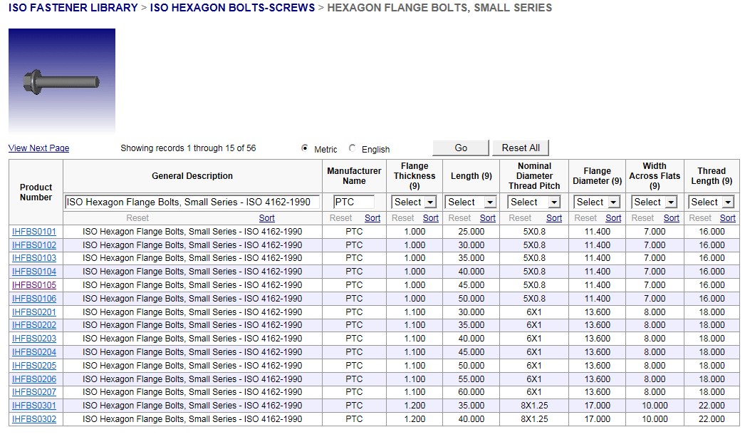Open product number IHFBS0101

tap(34, 232)
